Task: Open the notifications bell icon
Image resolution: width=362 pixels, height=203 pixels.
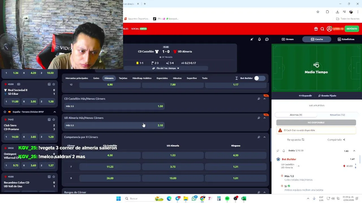Action: pyautogui.click(x=259, y=39)
